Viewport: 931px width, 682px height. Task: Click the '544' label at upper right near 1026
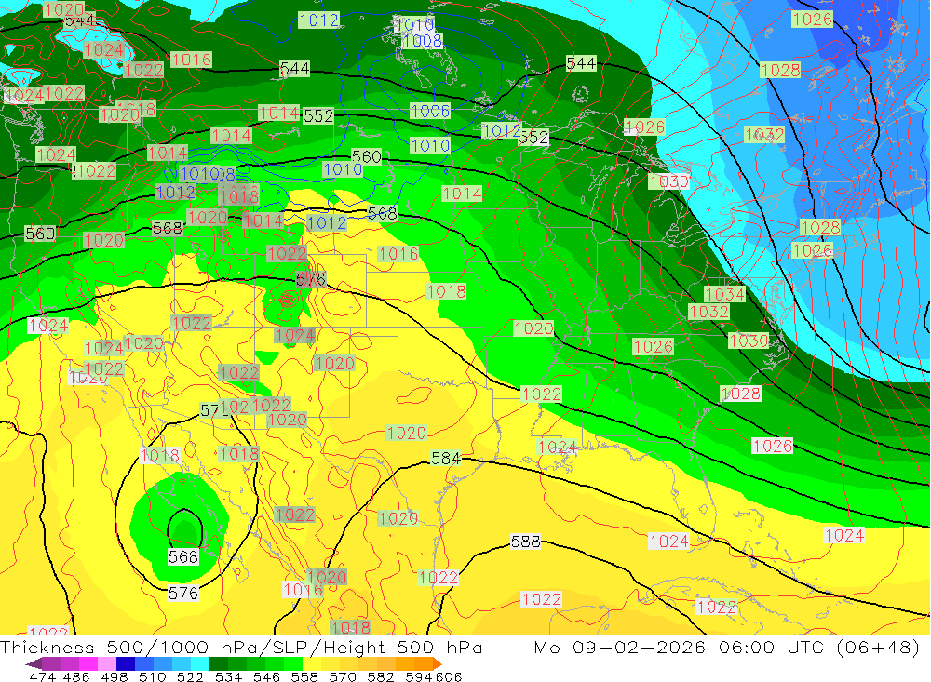click(581, 63)
